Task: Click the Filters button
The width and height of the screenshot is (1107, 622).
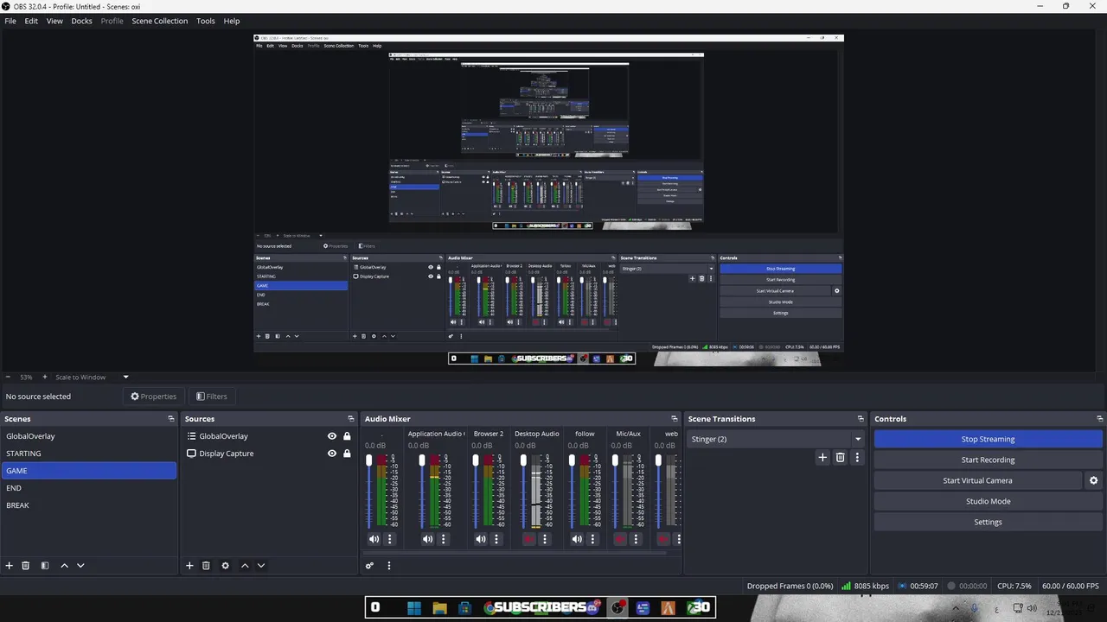Action: click(212, 397)
